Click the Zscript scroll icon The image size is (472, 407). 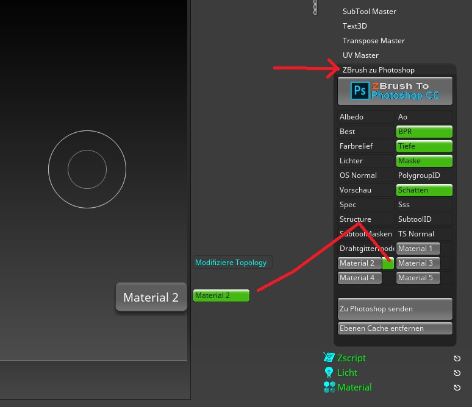(x=329, y=358)
